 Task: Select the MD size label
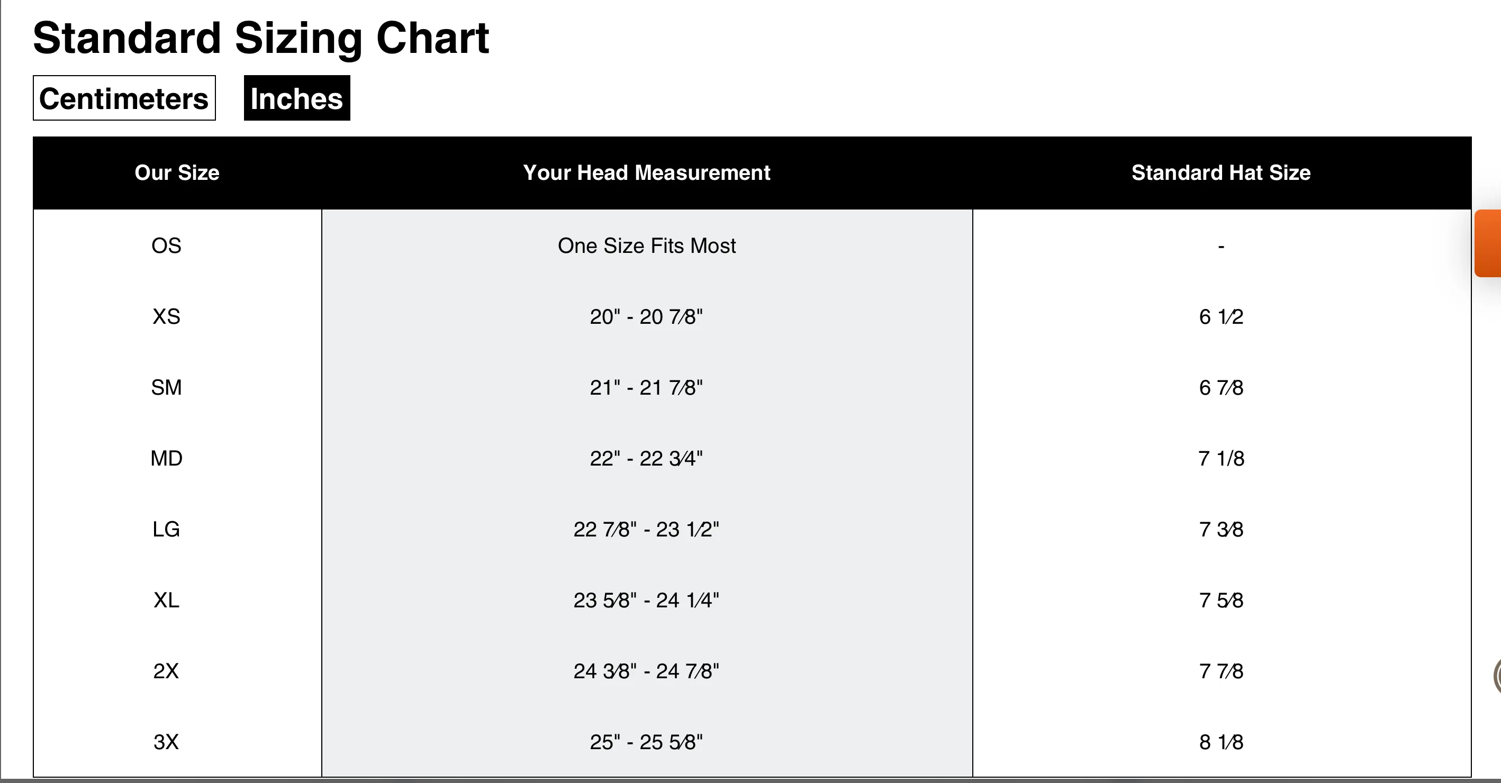tap(166, 459)
